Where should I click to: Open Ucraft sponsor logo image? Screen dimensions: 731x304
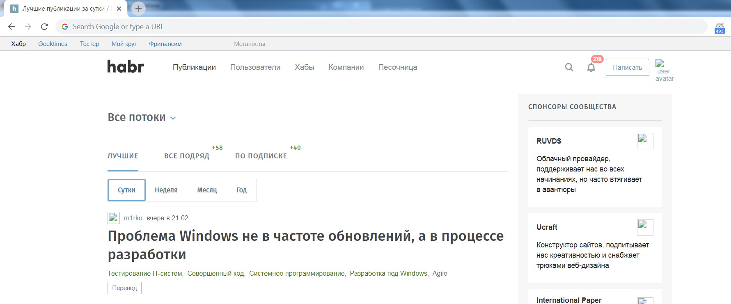click(x=645, y=227)
